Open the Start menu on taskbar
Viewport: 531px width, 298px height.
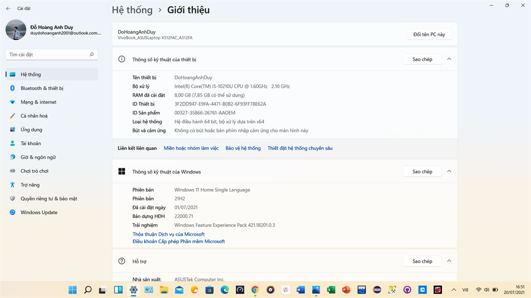(73, 290)
